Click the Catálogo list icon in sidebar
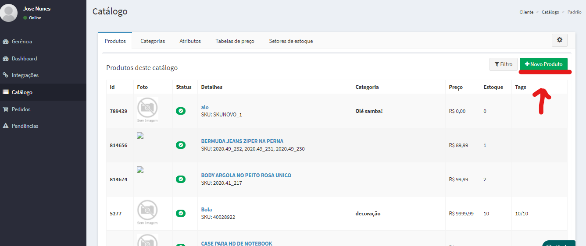 pyautogui.click(x=6, y=92)
